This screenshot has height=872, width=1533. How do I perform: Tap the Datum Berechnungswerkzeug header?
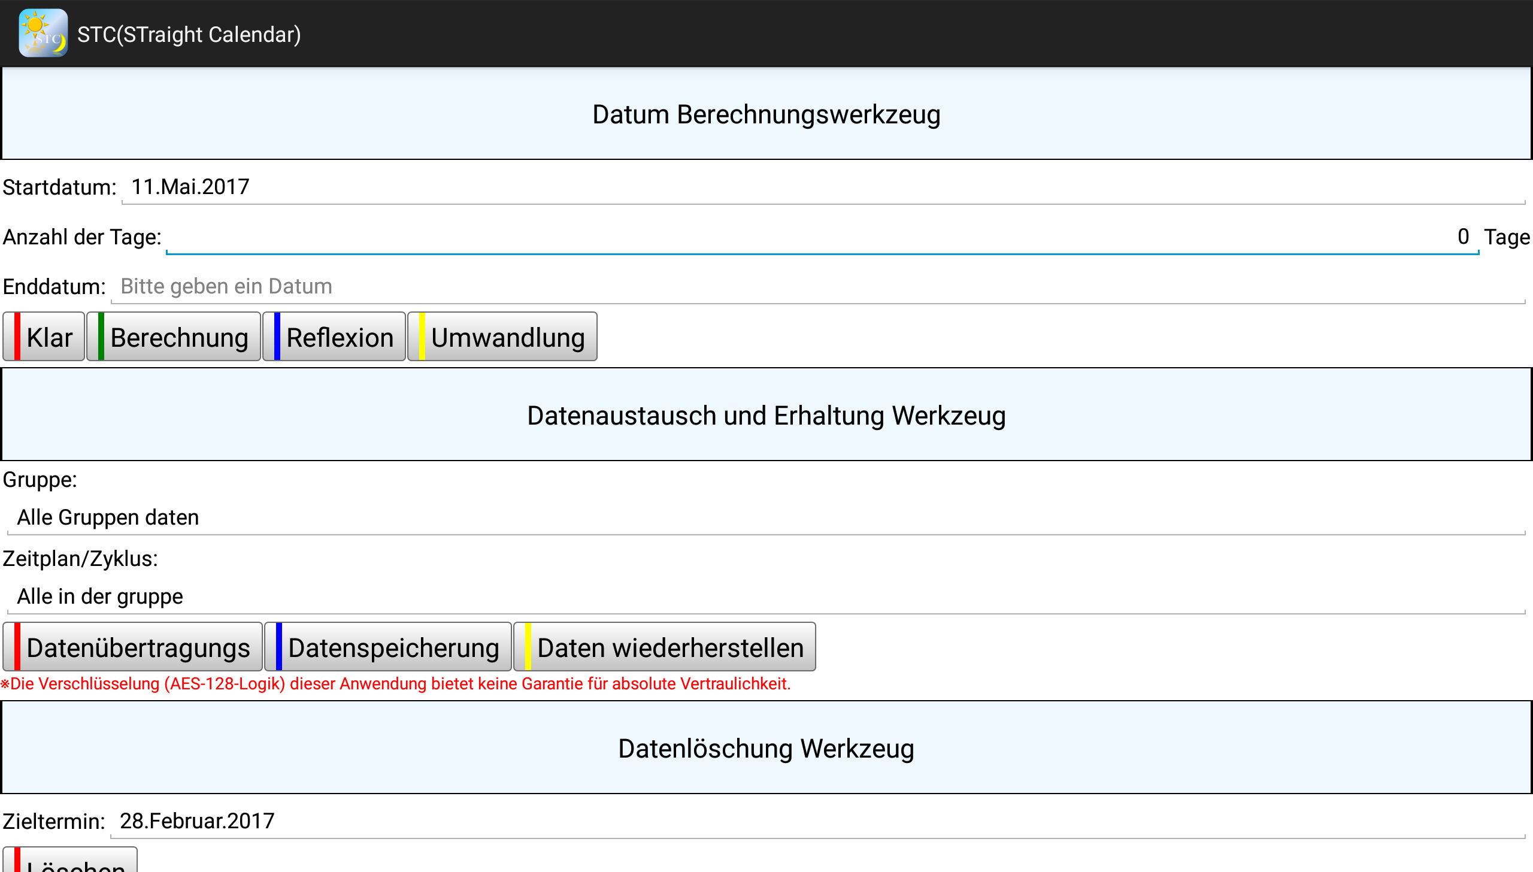click(x=766, y=114)
